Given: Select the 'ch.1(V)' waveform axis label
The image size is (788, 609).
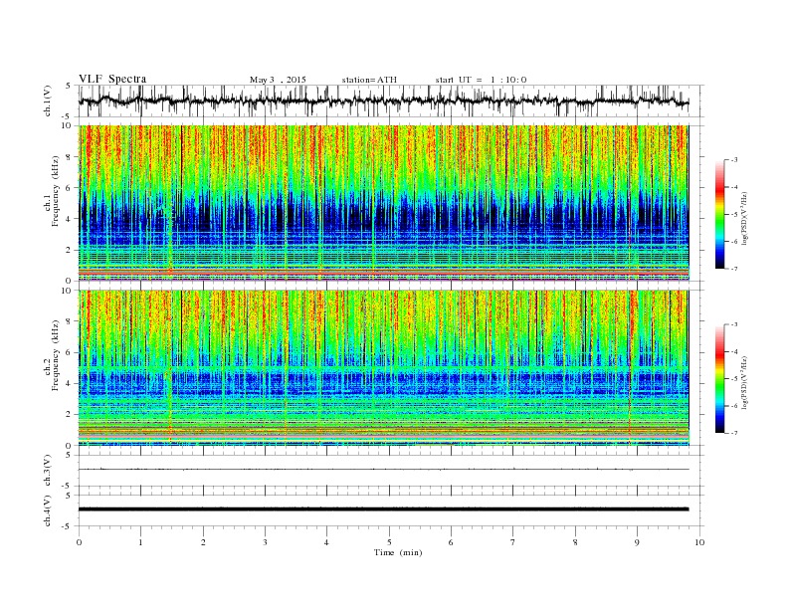Looking at the screenshot, I should [48, 101].
